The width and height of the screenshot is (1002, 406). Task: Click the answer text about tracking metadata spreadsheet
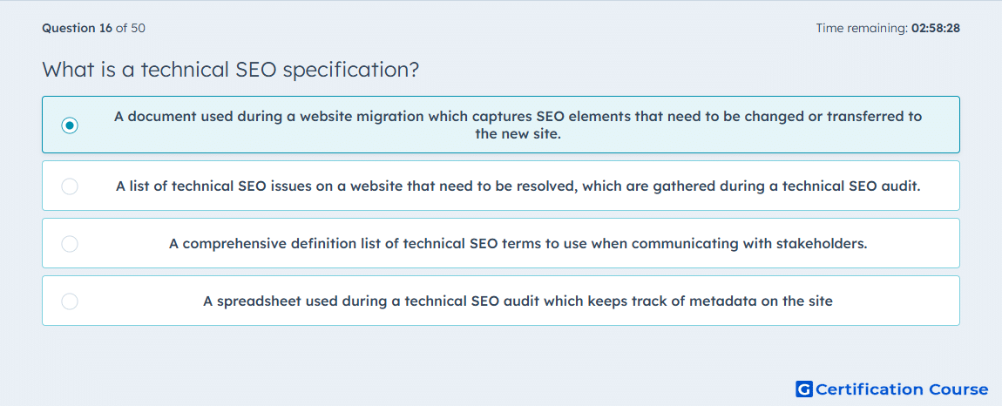pos(518,301)
